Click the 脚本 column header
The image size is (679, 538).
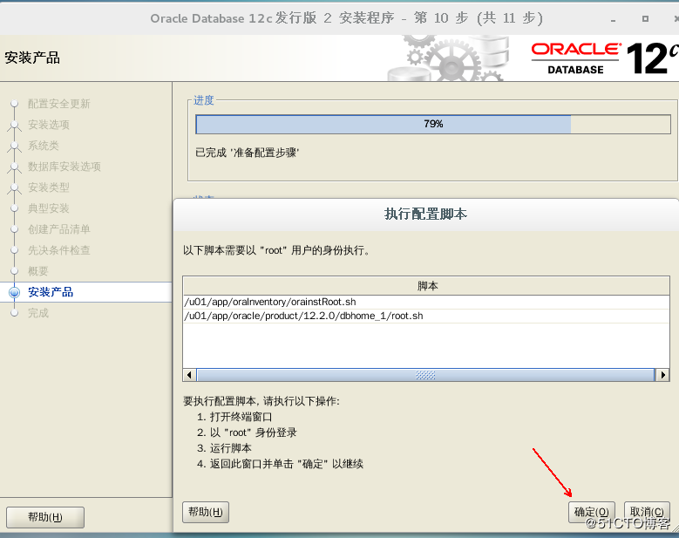coord(426,286)
